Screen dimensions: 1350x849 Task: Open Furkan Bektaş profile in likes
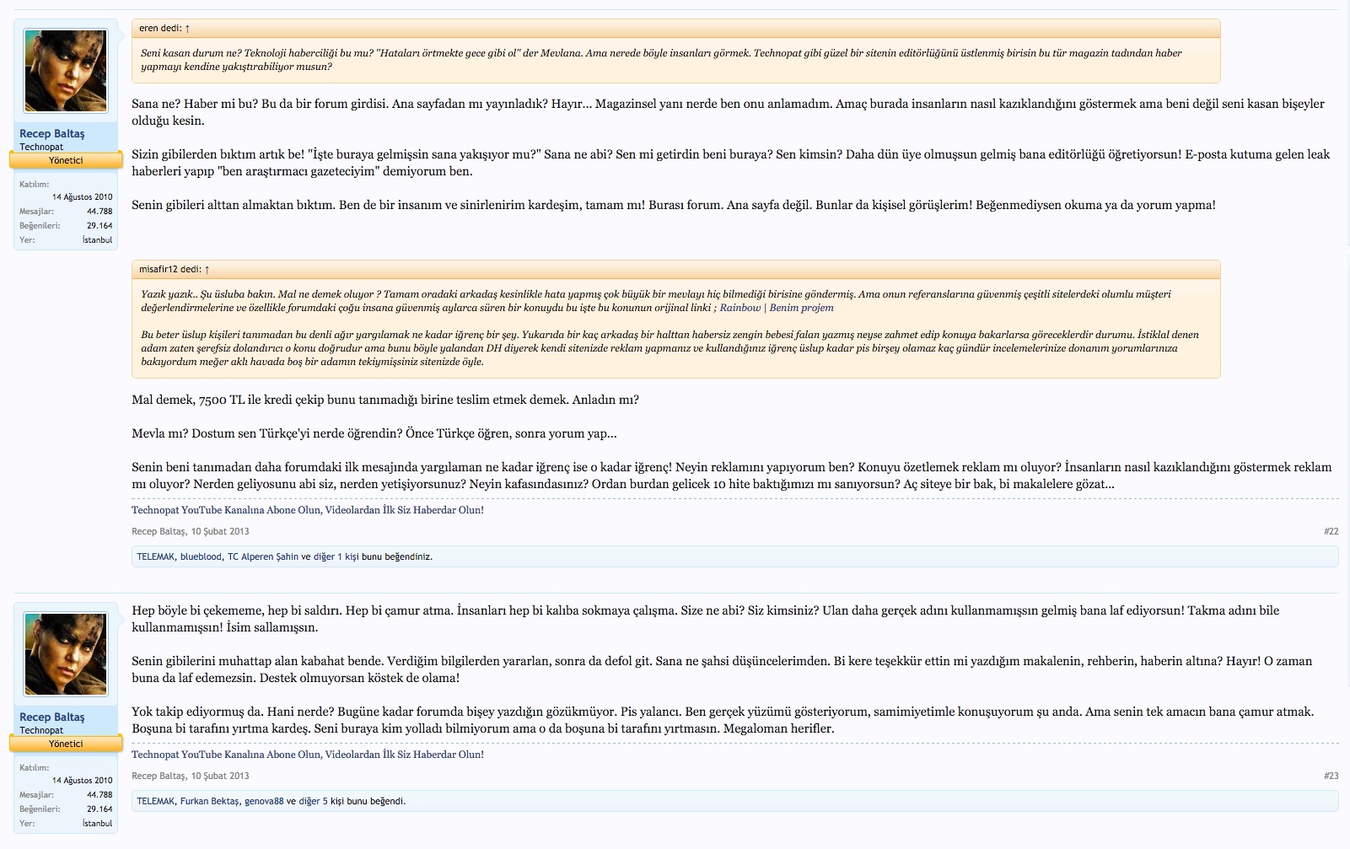point(210,801)
